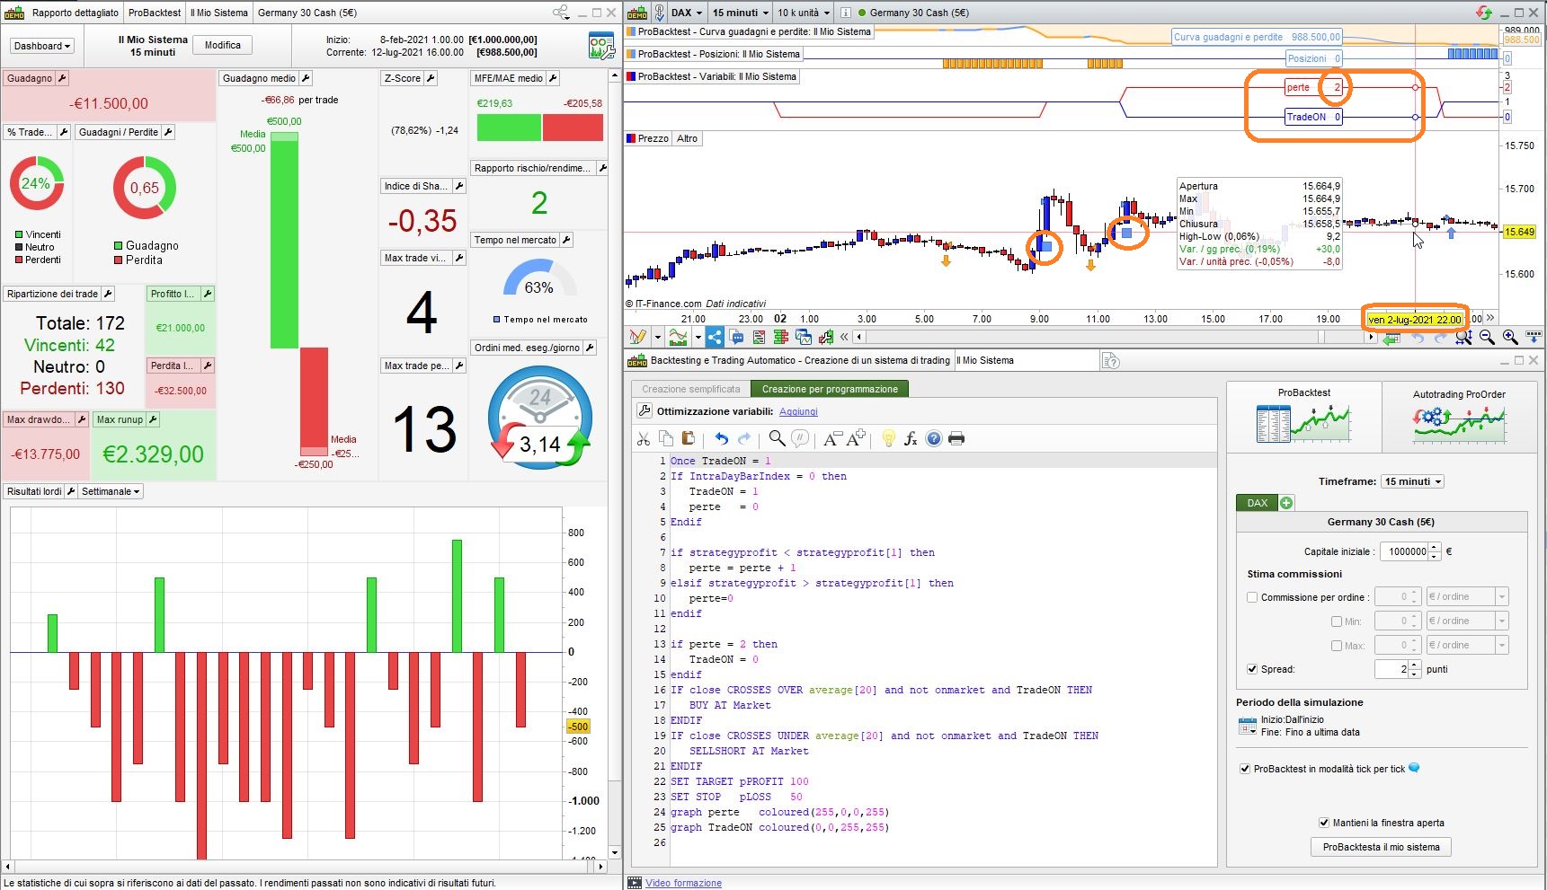Select the DAX instrument tab in backtest settings
This screenshot has width=1547, height=890.
pyautogui.click(x=1258, y=503)
